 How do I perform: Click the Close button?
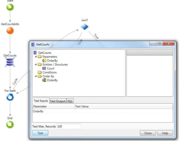click(148, 133)
